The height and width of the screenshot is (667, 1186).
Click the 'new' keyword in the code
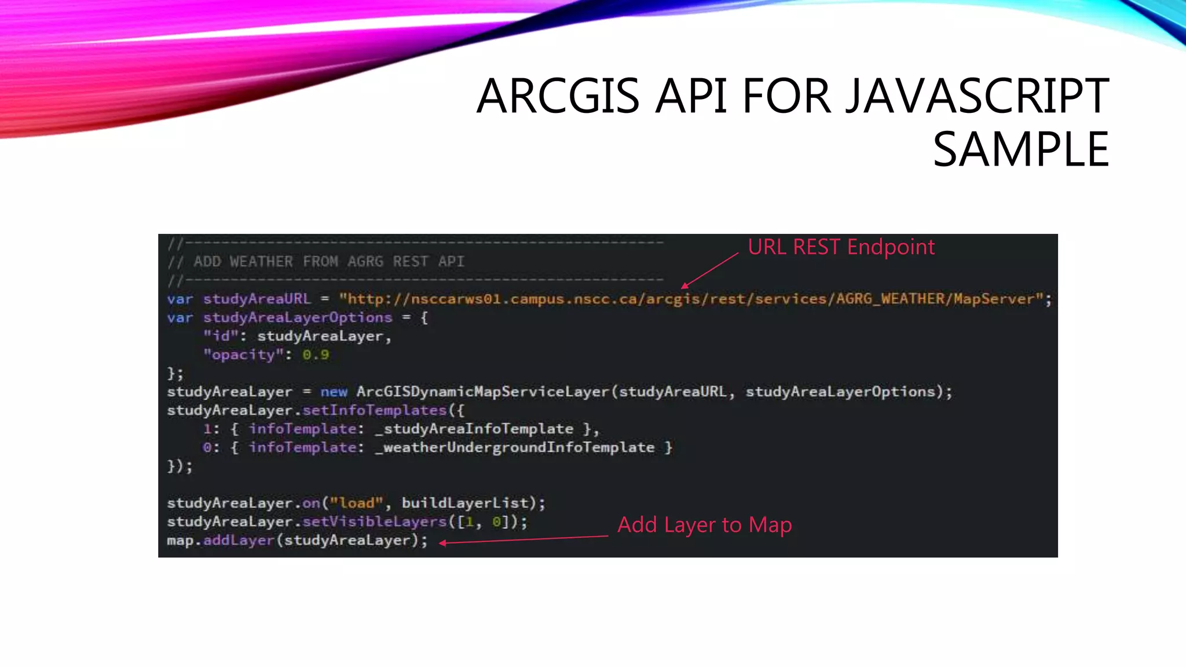tap(334, 392)
